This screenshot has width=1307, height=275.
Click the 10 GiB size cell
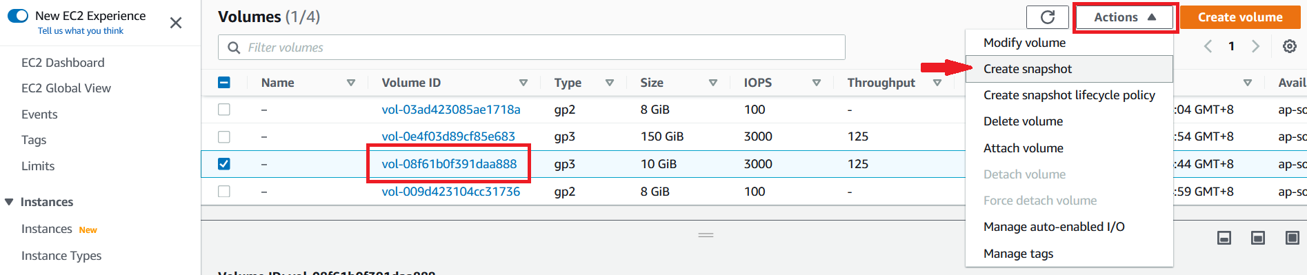[x=659, y=164]
